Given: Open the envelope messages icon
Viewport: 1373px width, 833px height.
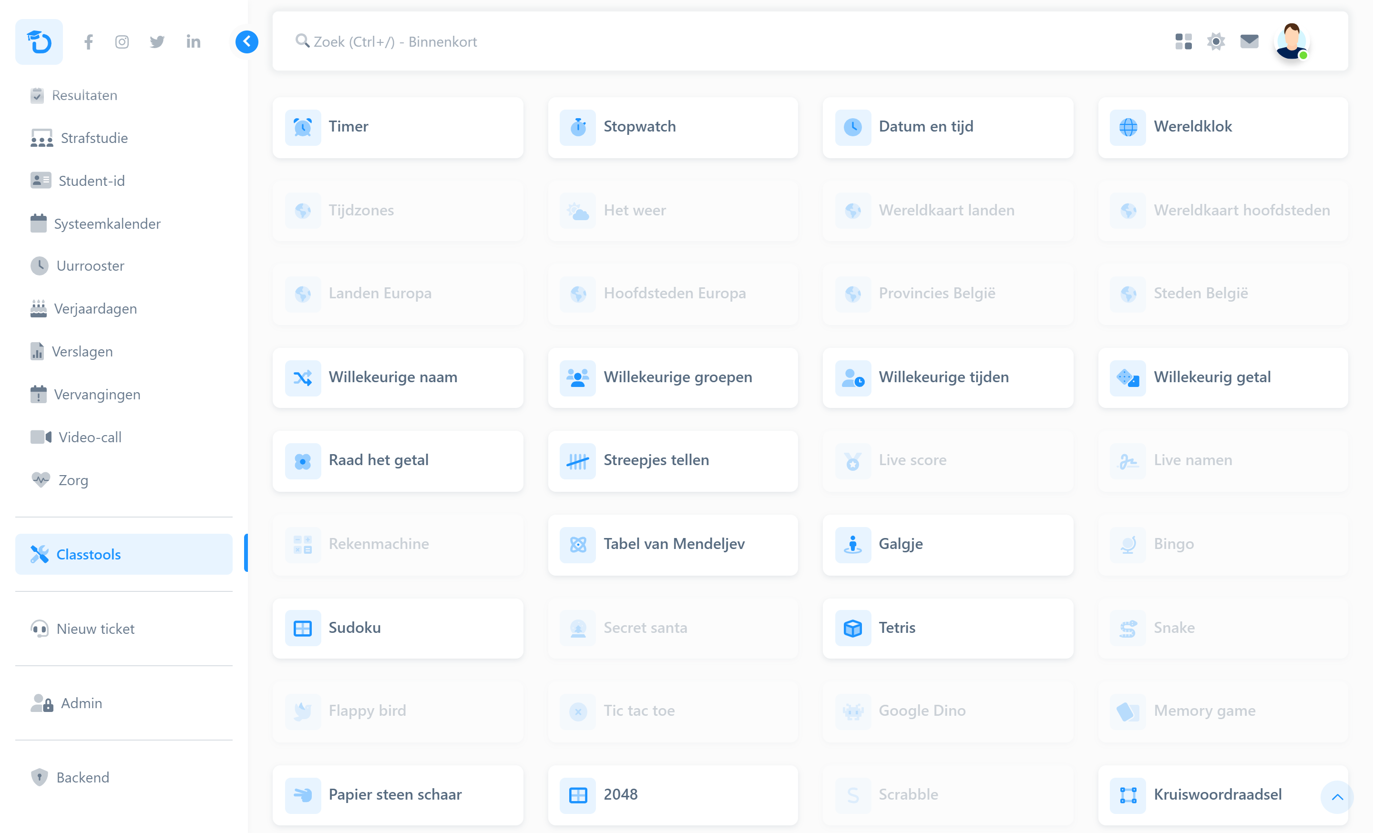Looking at the screenshot, I should [1250, 41].
